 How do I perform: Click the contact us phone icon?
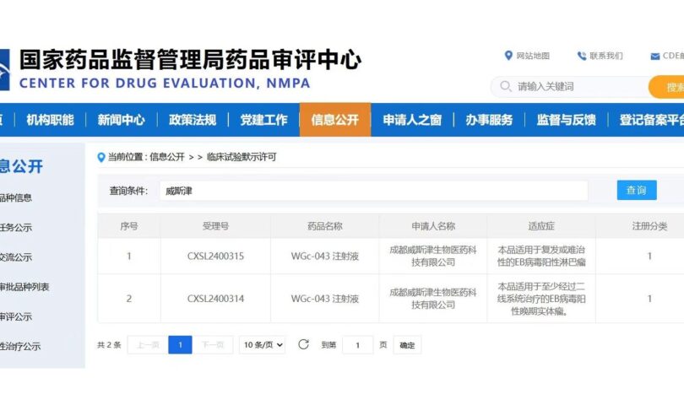point(581,56)
